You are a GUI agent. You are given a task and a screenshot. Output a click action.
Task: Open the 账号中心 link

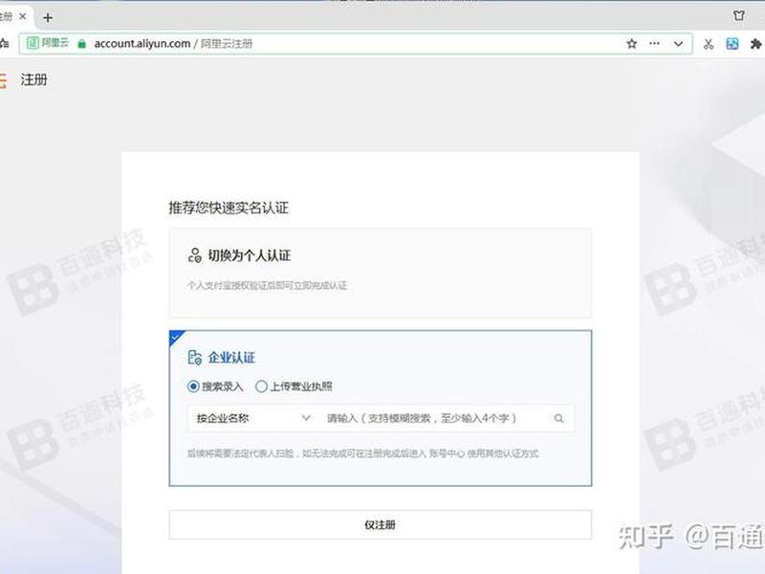click(447, 453)
